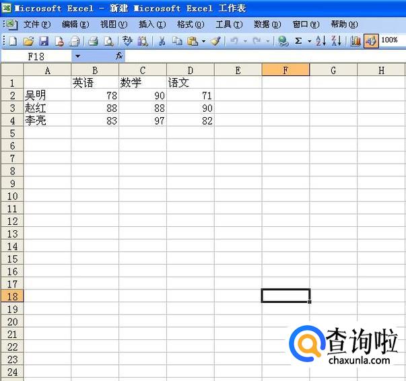Save the workbook with the floppy disk icon

coord(44,41)
